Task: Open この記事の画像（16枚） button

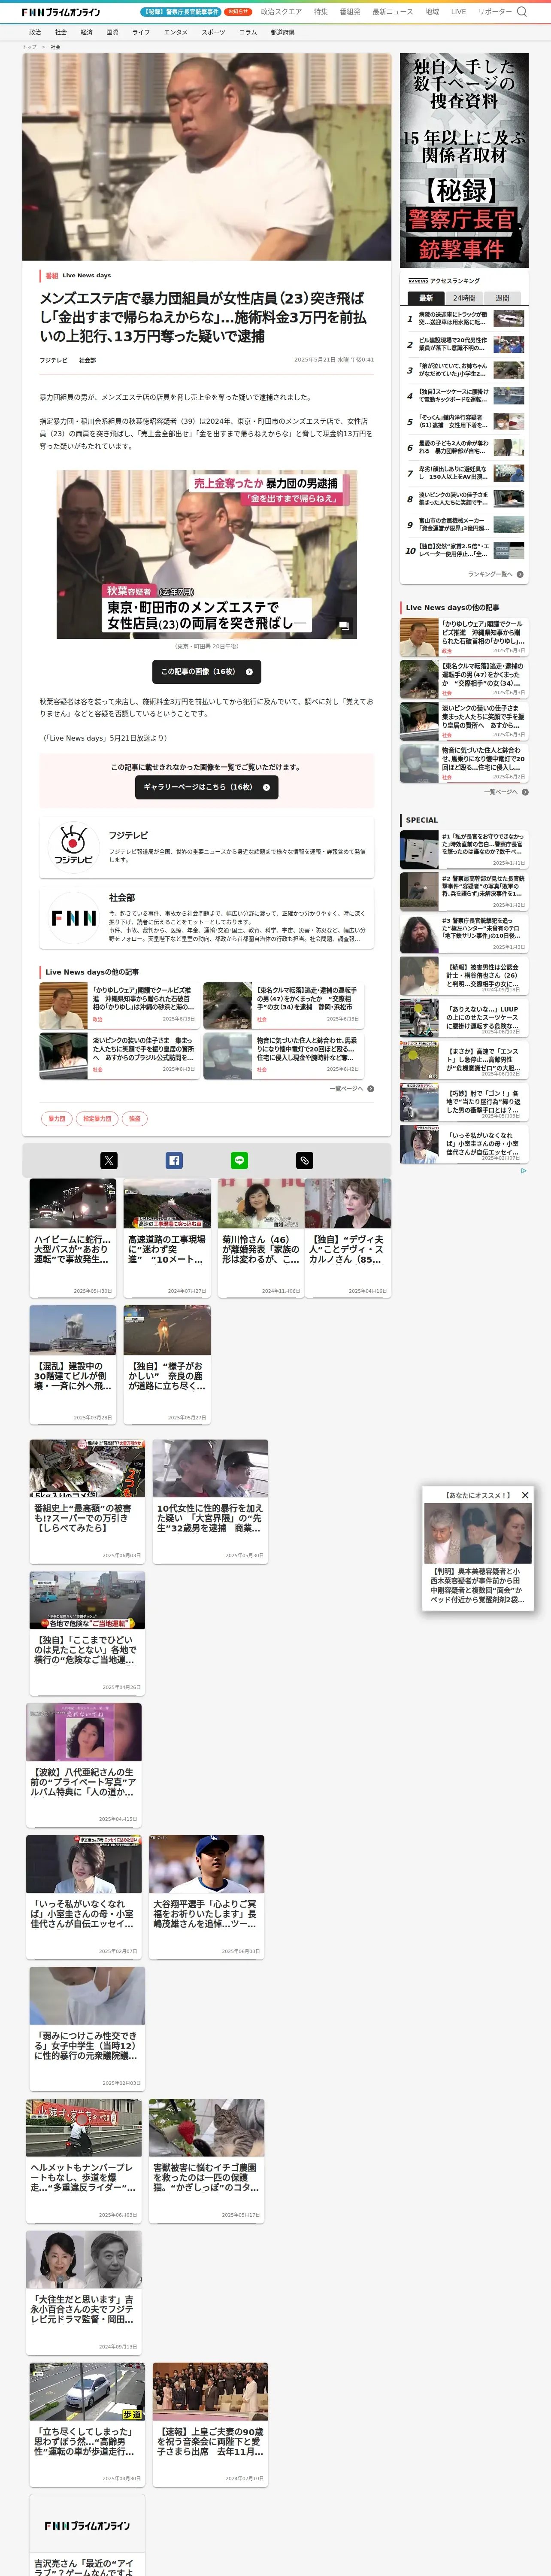Action: 207,671
